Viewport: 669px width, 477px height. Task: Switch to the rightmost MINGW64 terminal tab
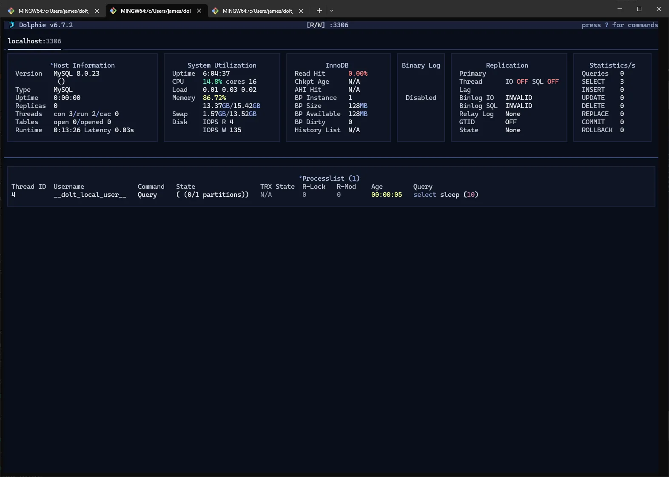coord(257,11)
